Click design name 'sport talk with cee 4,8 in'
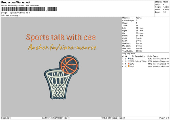 pyautogui.click(x=20, y=13)
